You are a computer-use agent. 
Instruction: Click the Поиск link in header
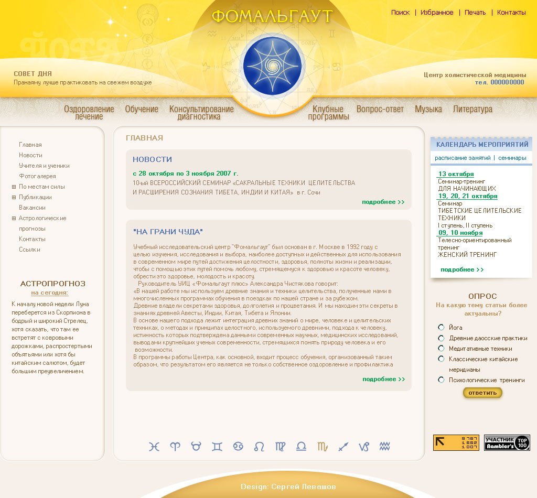click(x=400, y=13)
